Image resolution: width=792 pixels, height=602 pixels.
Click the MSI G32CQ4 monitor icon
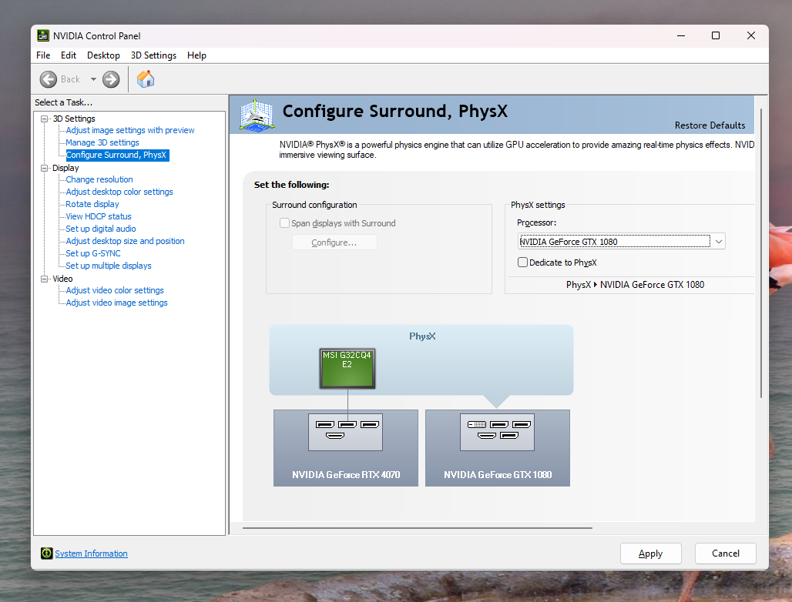(x=347, y=368)
